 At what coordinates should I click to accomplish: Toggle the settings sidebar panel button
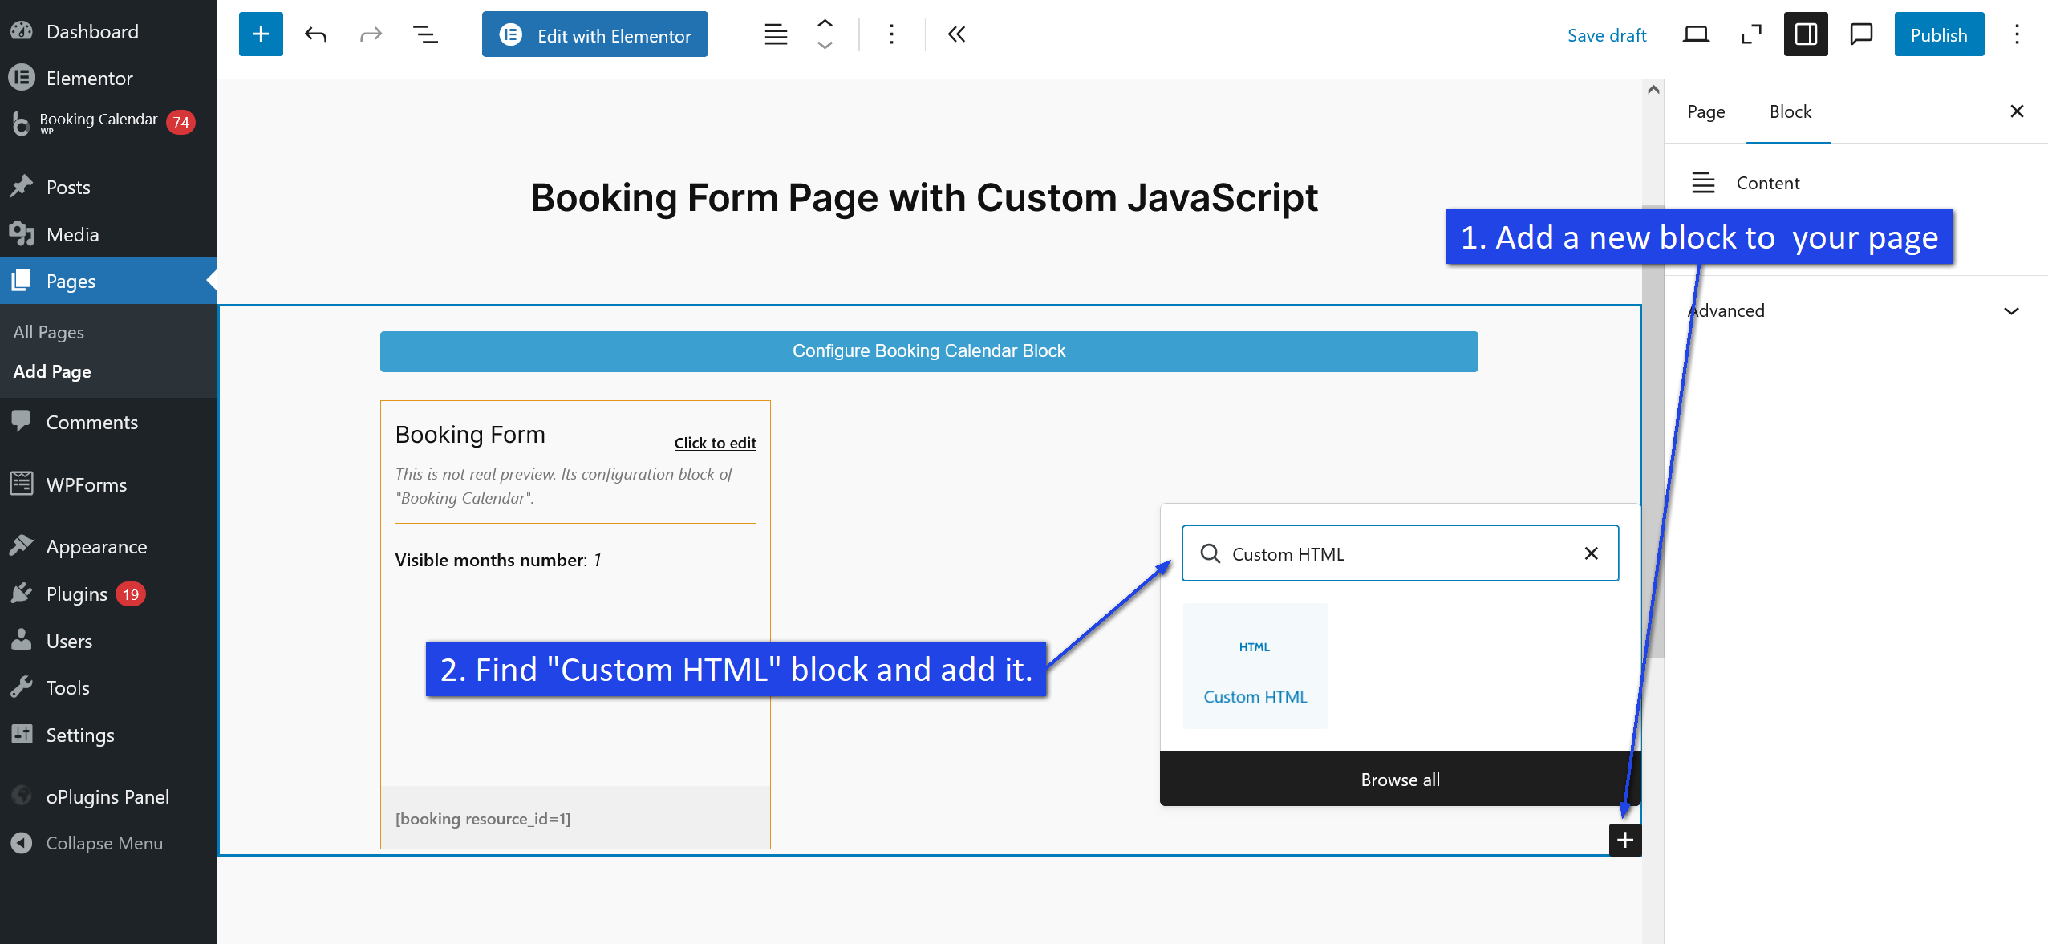1805,34
